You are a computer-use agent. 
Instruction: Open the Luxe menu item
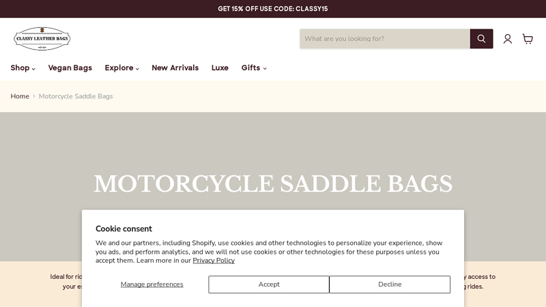click(220, 68)
